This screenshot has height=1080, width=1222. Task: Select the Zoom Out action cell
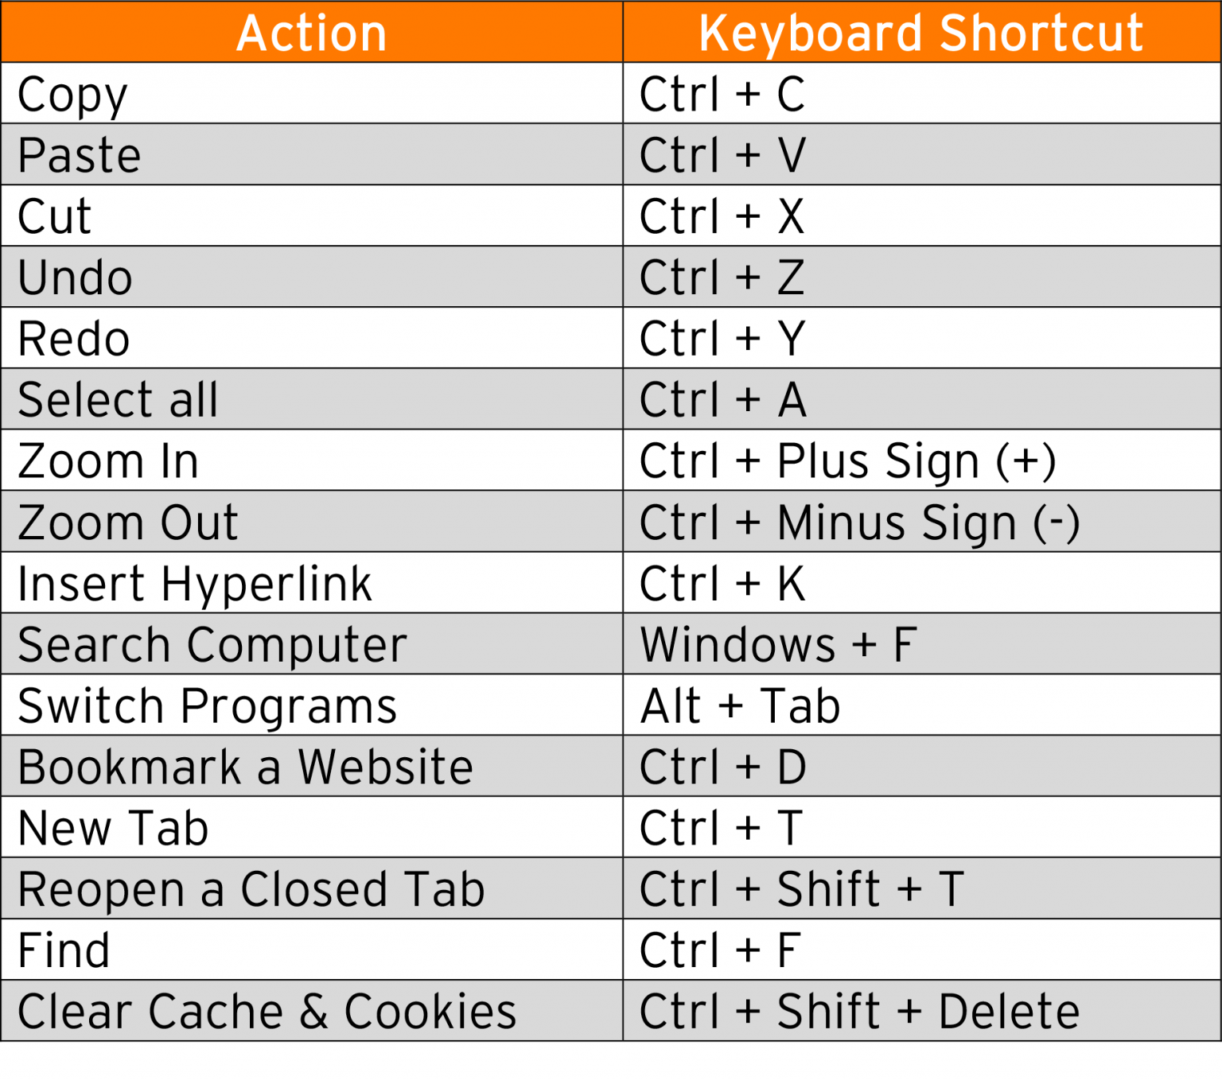point(128,523)
